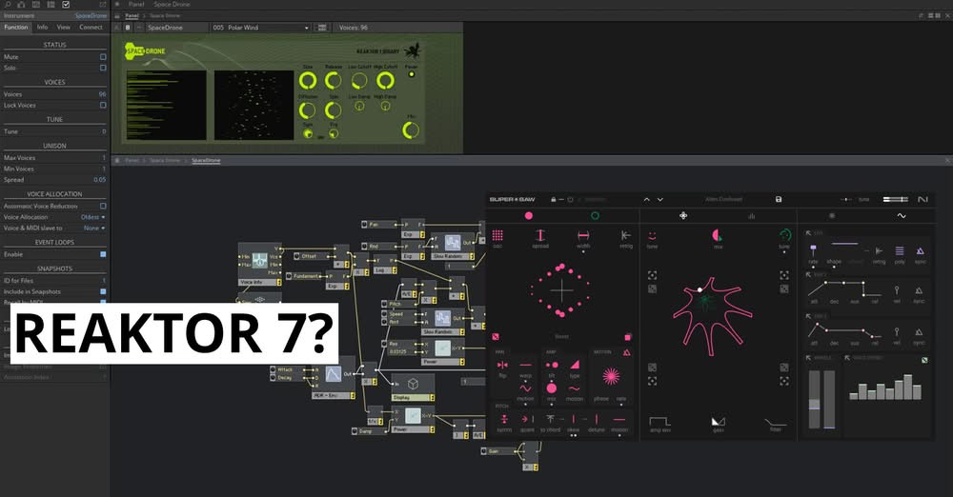The width and height of the screenshot is (953, 497).
Task: Click the Super Saw filter icon
Action: pyautogui.click(x=776, y=421)
